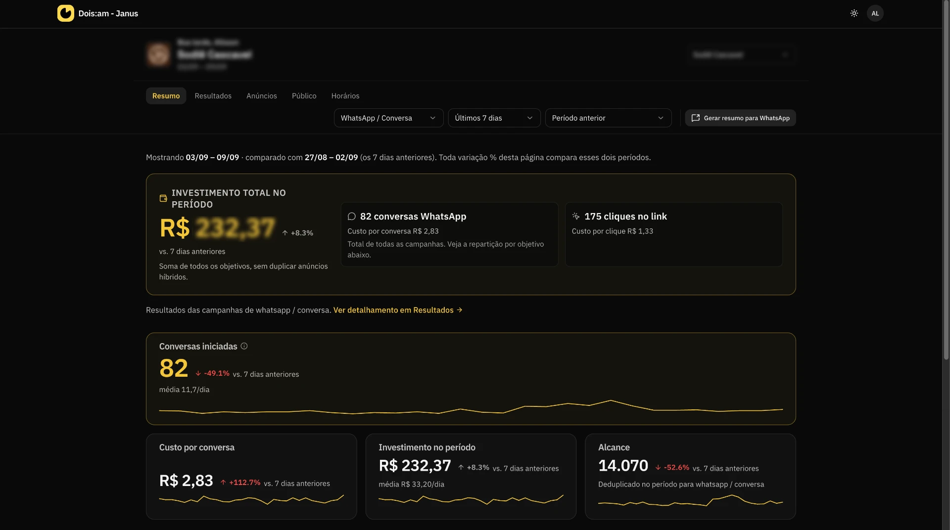Image resolution: width=950 pixels, height=530 pixels.
Task: Click the Dois:am yellow logo icon
Action: [x=65, y=13]
